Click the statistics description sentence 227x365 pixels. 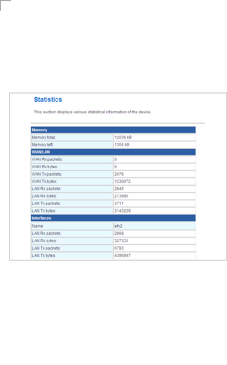pos(93,112)
